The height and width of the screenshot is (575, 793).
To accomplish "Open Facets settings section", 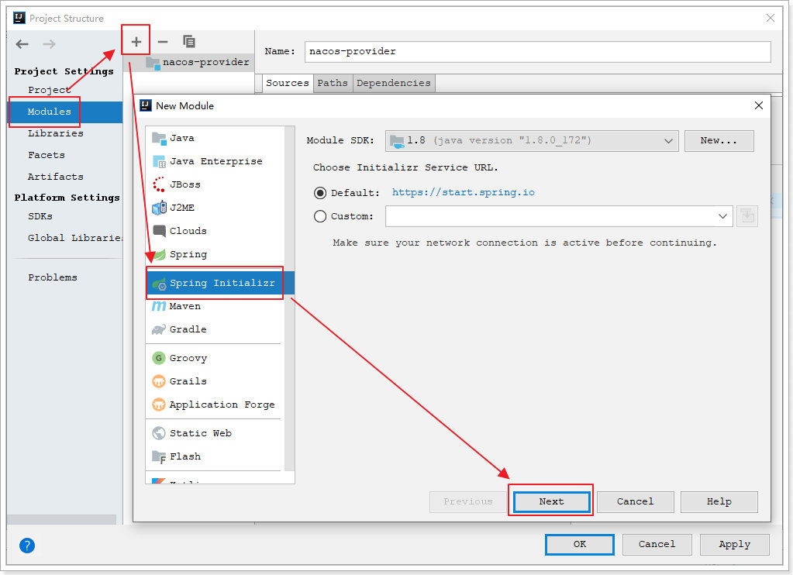I will (47, 155).
